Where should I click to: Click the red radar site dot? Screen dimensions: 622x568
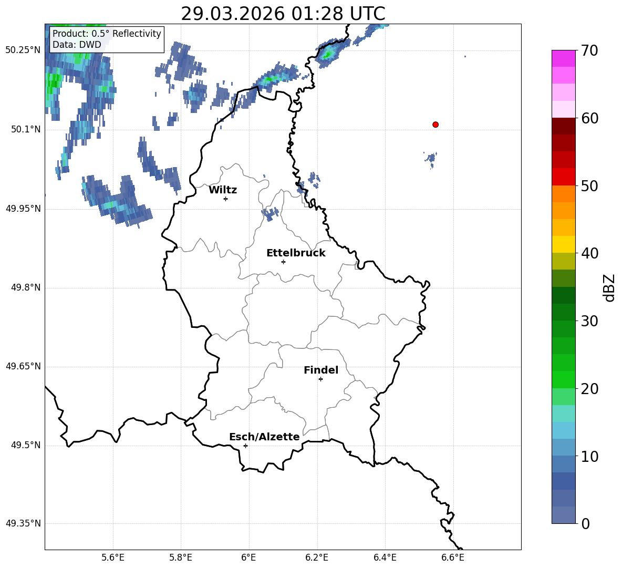pos(436,125)
